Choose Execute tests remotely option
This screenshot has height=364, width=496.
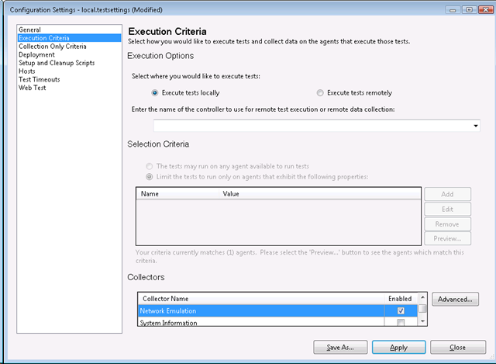[x=320, y=93]
